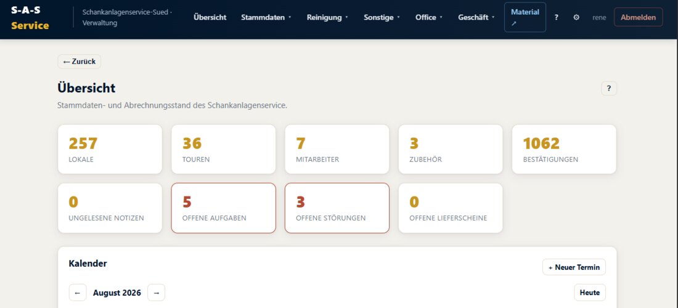Create a new appointment with Neuer Termin
678x308 pixels.
click(x=574, y=267)
